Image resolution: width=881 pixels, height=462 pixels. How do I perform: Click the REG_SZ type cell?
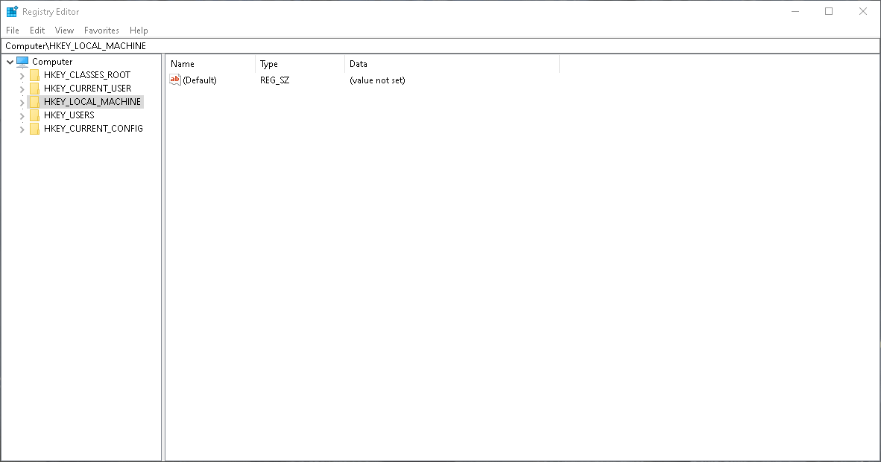pos(275,80)
